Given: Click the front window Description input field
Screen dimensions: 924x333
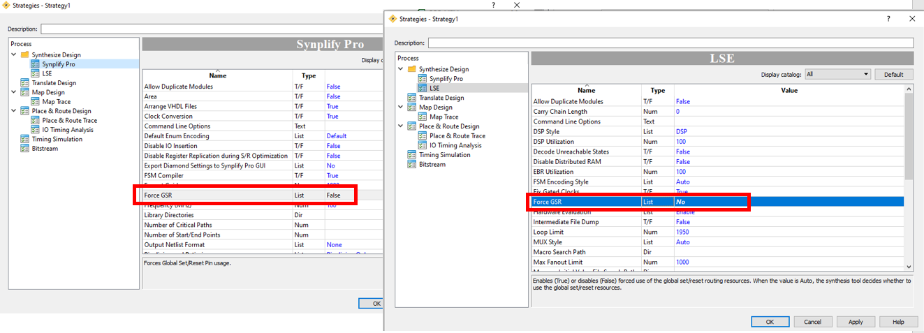Looking at the screenshot, I should pyautogui.click(x=670, y=43).
